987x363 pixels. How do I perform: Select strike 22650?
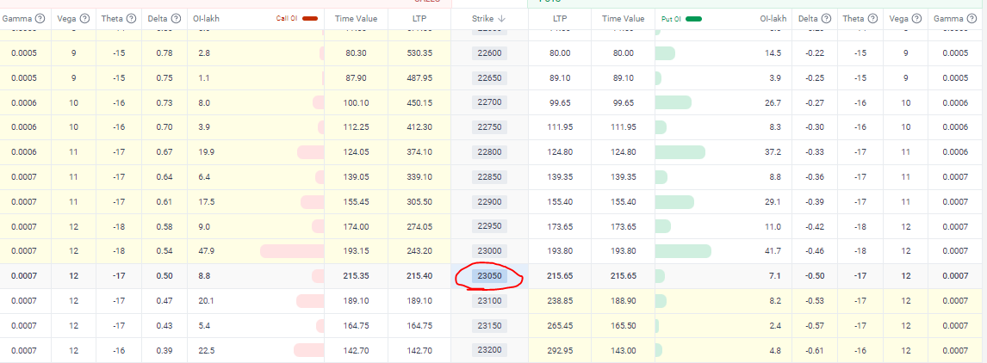pos(490,78)
